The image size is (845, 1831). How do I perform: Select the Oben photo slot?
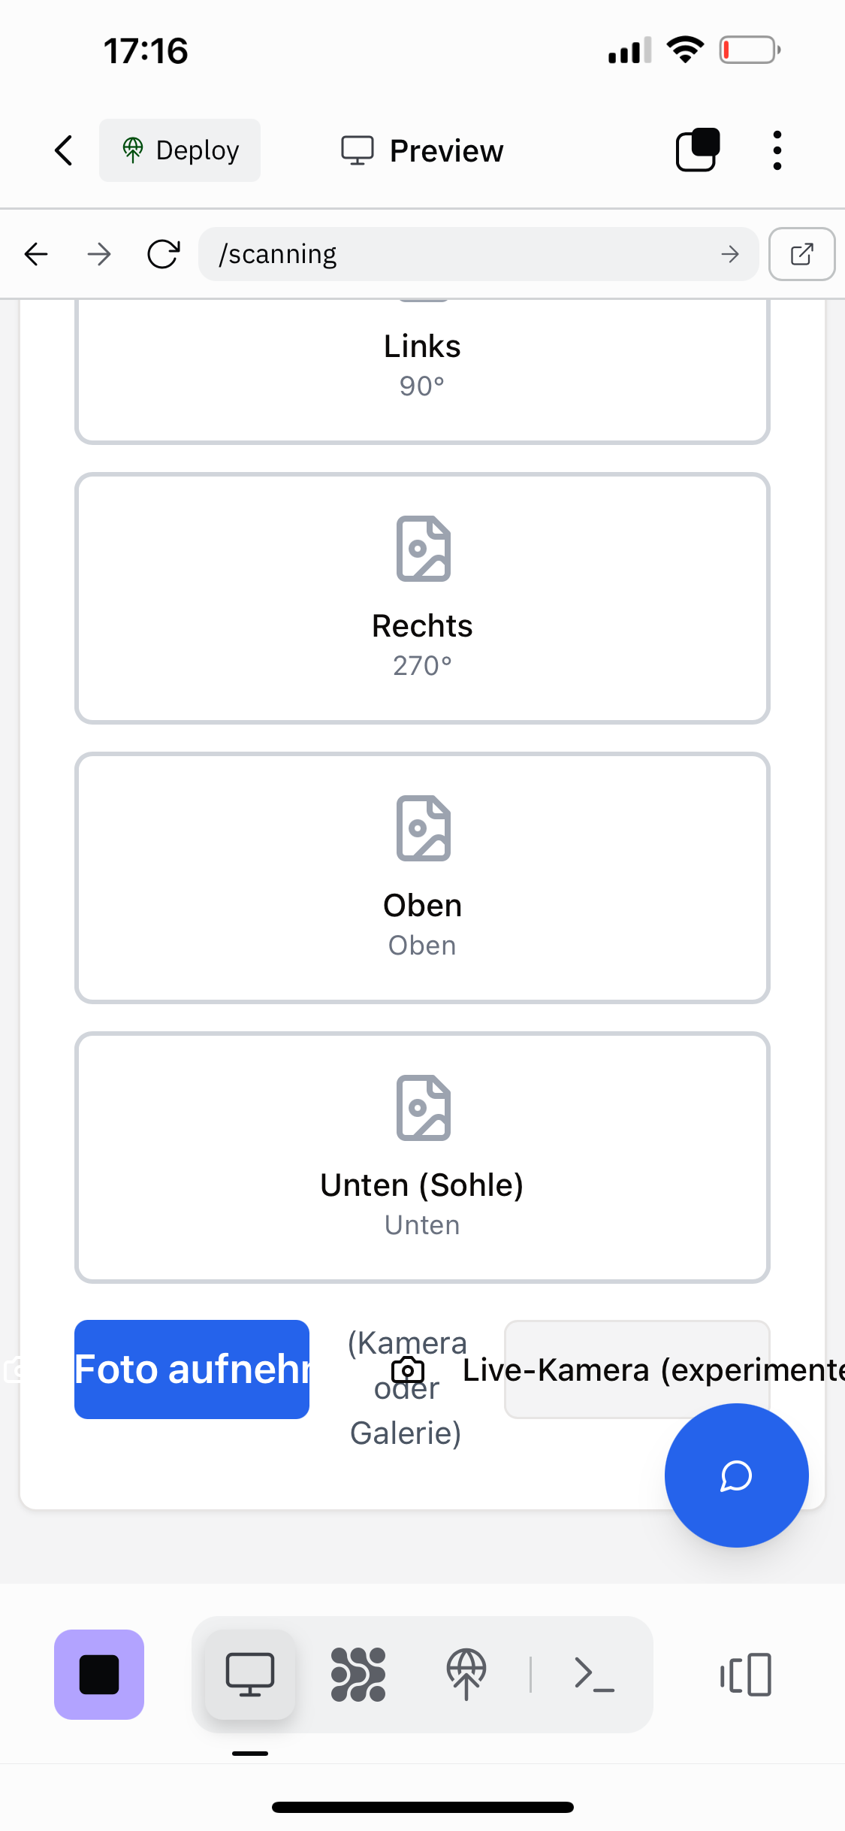coord(422,878)
